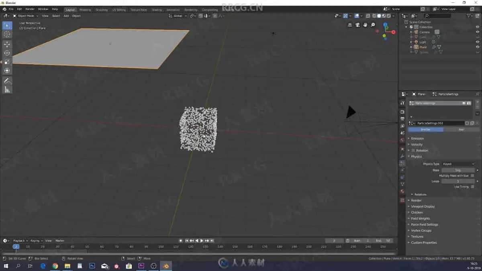Select the Emitter particle type button
Screen dimensions: 482x271
(x=425, y=130)
